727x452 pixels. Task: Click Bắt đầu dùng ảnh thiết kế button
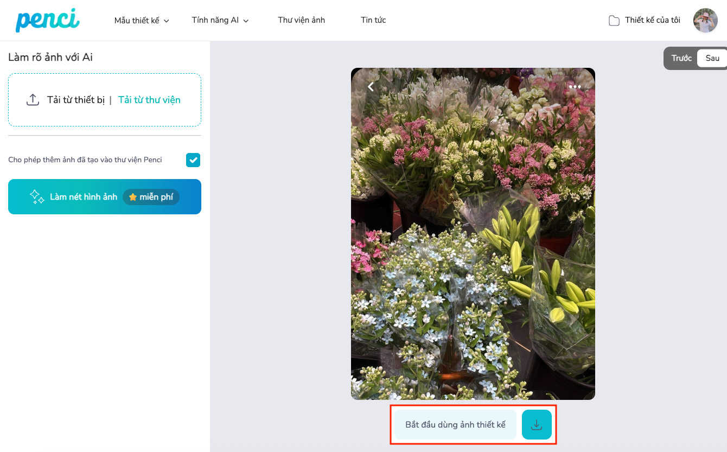coord(455,425)
